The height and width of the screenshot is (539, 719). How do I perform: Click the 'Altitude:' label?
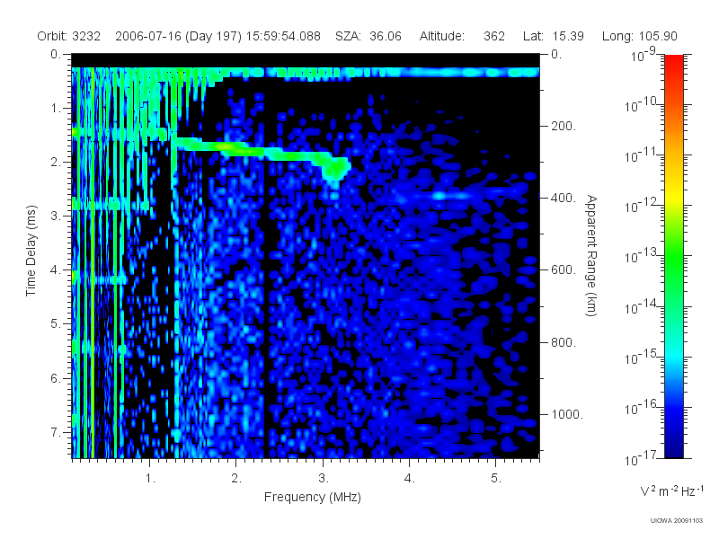[442, 36]
